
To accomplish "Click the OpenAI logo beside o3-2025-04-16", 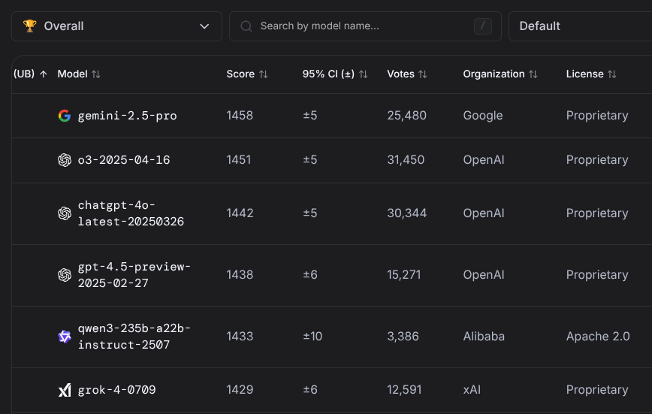I will 65,160.
